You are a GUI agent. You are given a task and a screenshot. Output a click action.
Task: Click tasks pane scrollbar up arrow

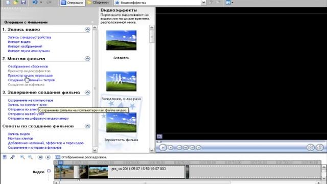pyautogui.click(x=95, y=28)
